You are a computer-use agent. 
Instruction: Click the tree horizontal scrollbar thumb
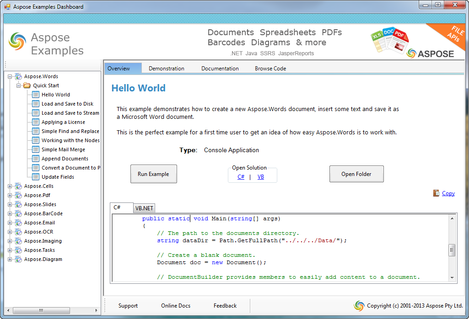coord(41,311)
